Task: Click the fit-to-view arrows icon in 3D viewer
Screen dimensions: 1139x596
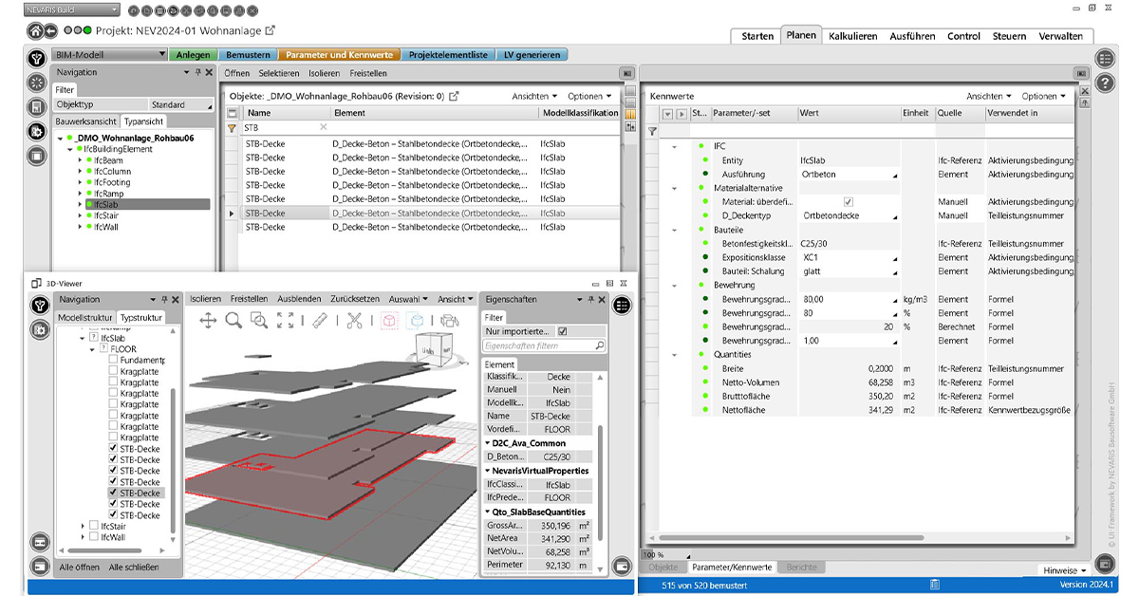Action: (285, 321)
